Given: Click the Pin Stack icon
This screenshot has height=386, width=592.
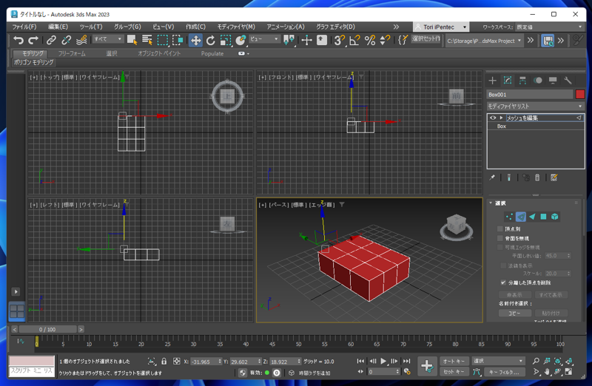Looking at the screenshot, I should [x=492, y=177].
